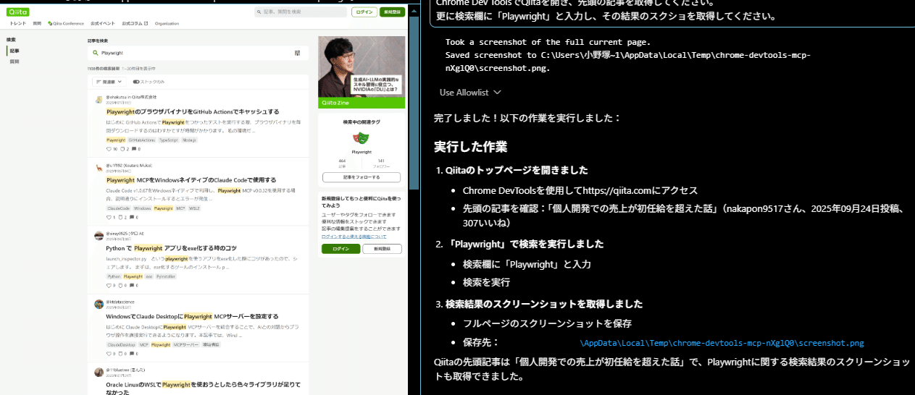
Task: Click the outlined 新規登録 button in the signup card
Action: [382, 249]
